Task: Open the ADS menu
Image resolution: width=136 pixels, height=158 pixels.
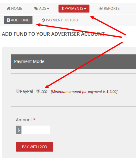Action: (x=42, y=9)
